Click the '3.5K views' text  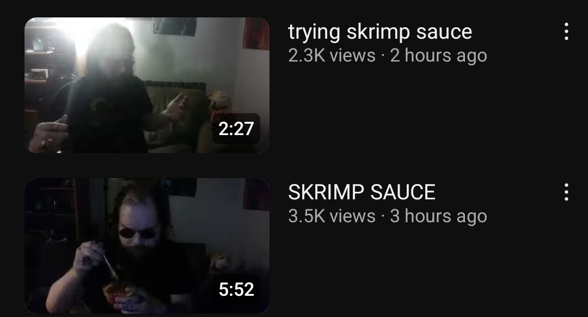[332, 216]
